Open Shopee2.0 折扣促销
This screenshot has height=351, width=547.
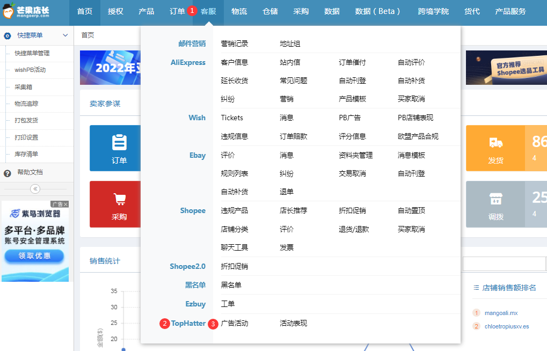235,266
